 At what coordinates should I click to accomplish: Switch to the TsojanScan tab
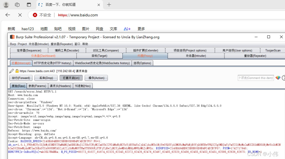pyautogui.click(x=273, y=50)
